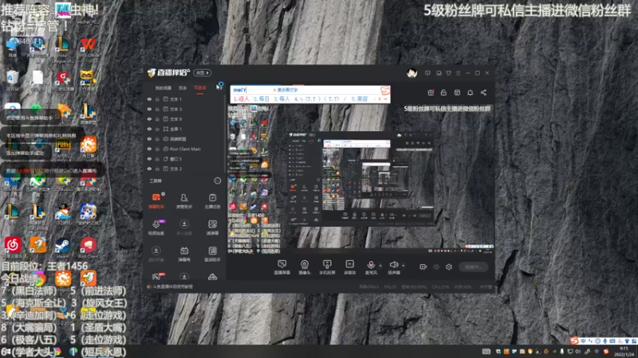The image size is (638, 358).
Task: Select the 窗口 5 source row
Action: pyautogui.click(x=186, y=158)
